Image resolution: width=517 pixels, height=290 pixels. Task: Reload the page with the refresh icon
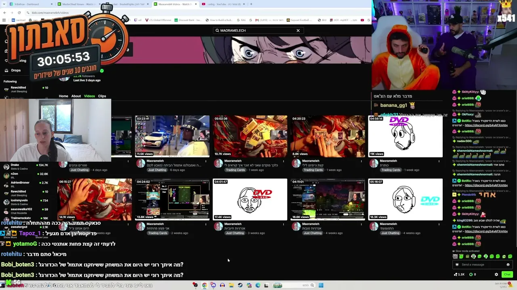click(19, 12)
